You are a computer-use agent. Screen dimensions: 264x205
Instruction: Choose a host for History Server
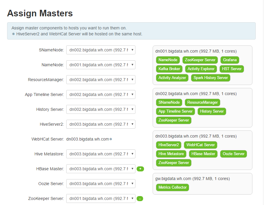pyautogui.click(x=101, y=109)
